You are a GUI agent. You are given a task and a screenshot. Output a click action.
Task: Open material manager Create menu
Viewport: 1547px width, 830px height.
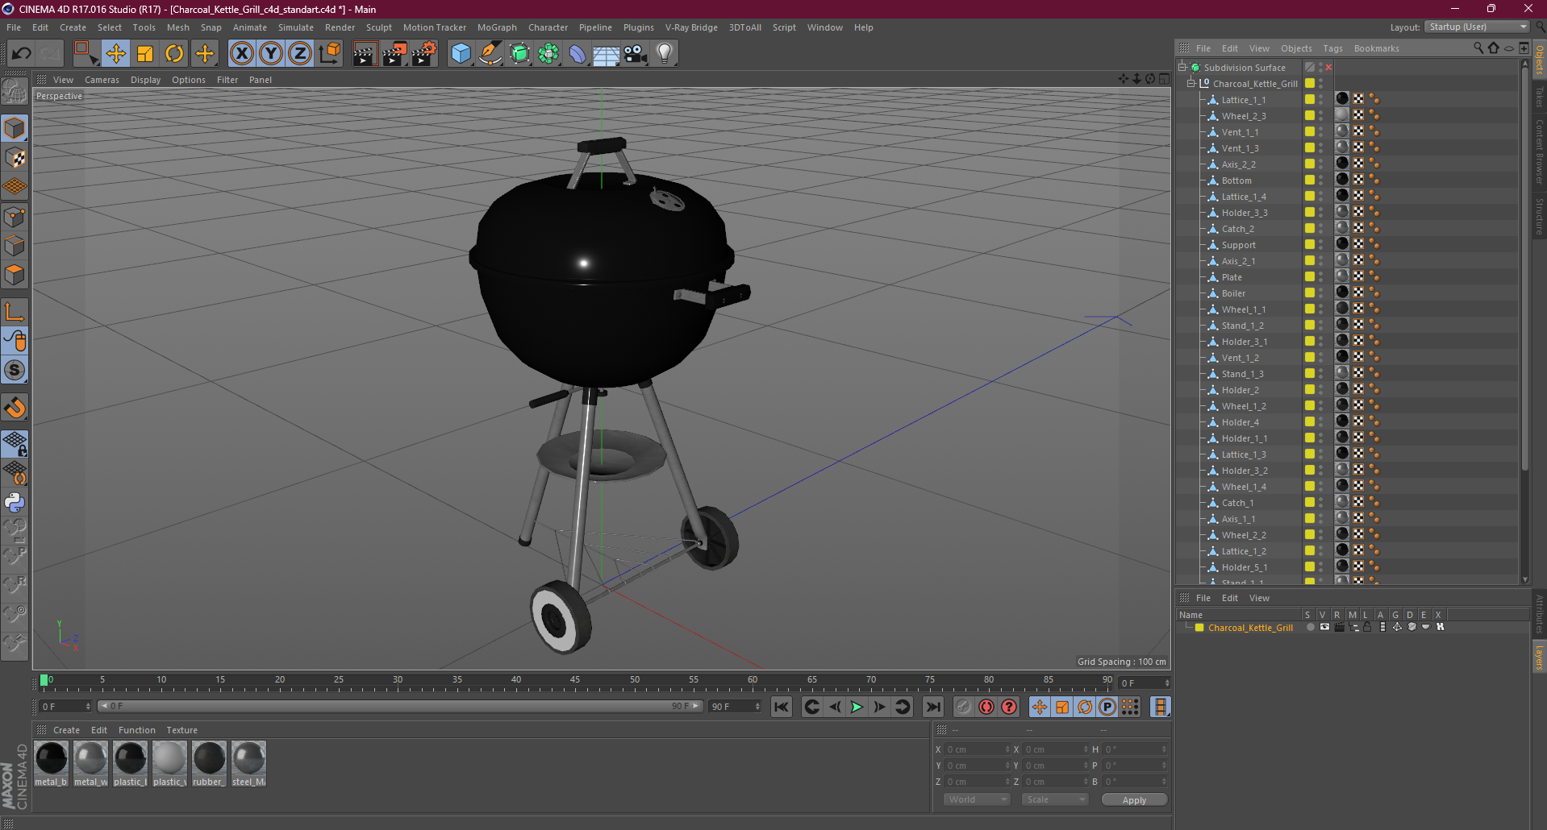click(66, 730)
